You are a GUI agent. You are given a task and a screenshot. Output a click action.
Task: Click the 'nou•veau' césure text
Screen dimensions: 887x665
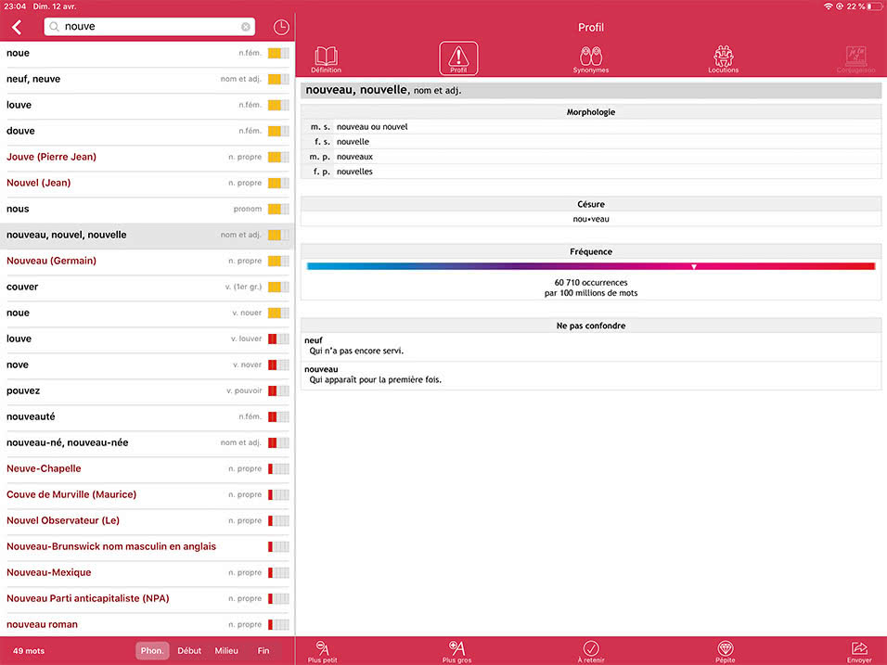[x=591, y=220]
